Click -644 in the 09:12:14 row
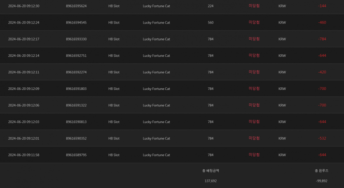The width and height of the screenshot is (344, 188). click(x=322, y=56)
